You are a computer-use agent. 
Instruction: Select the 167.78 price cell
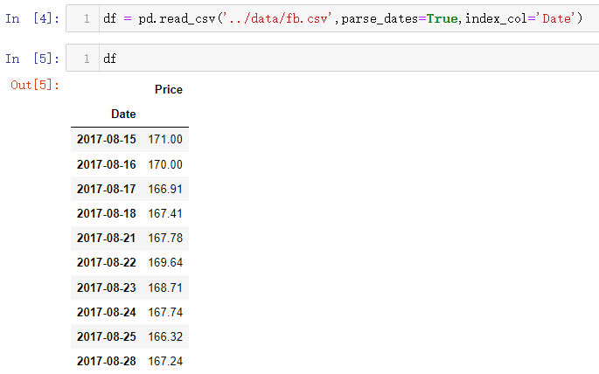pos(165,239)
